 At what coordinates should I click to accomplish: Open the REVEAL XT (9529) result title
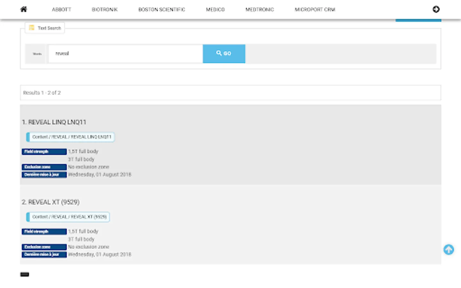[51, 202]
